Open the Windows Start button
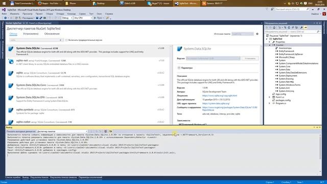This screenshot has width=327, height=184. coord(4,4)
